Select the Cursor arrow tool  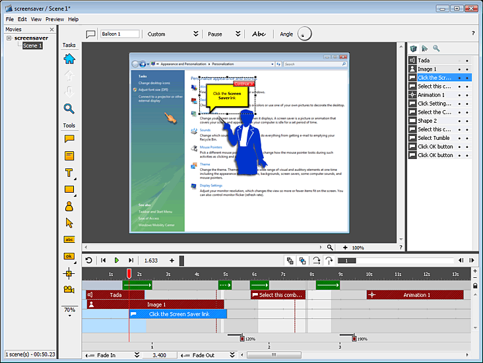(69, 223)
